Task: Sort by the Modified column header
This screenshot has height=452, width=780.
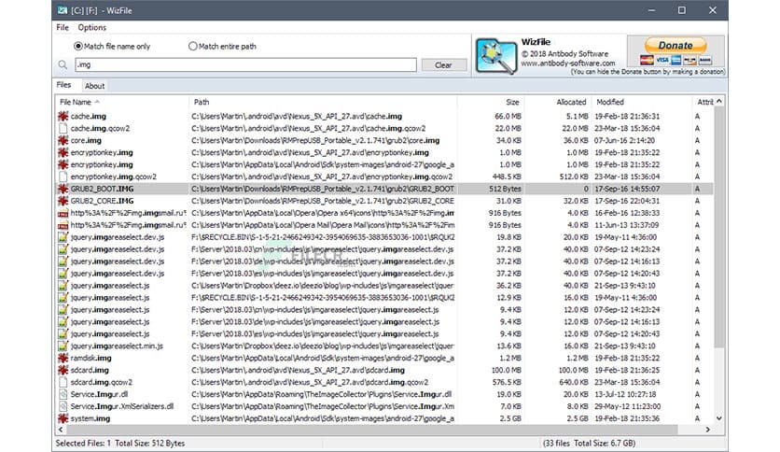Action: [x=641, y=102]
